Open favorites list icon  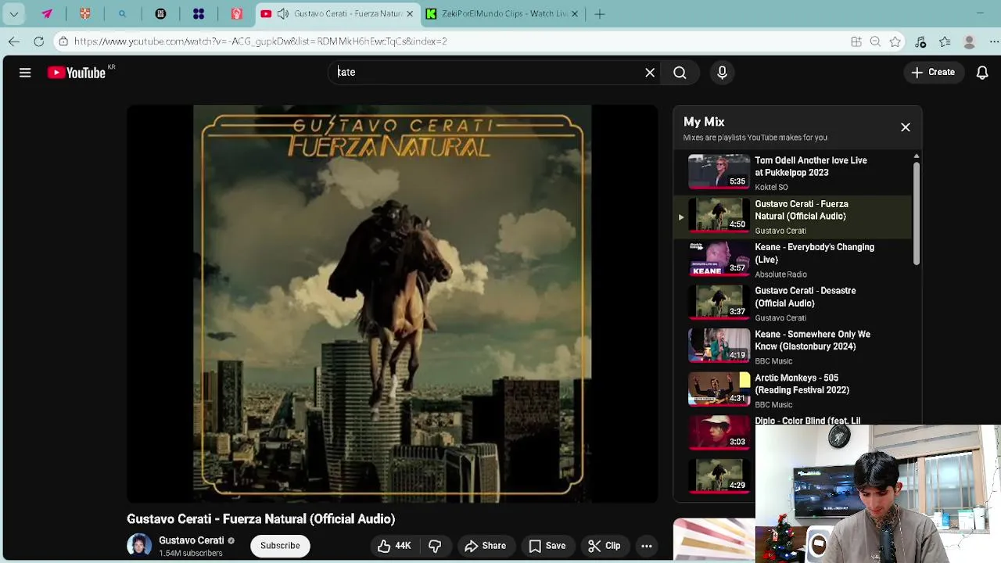945,42
